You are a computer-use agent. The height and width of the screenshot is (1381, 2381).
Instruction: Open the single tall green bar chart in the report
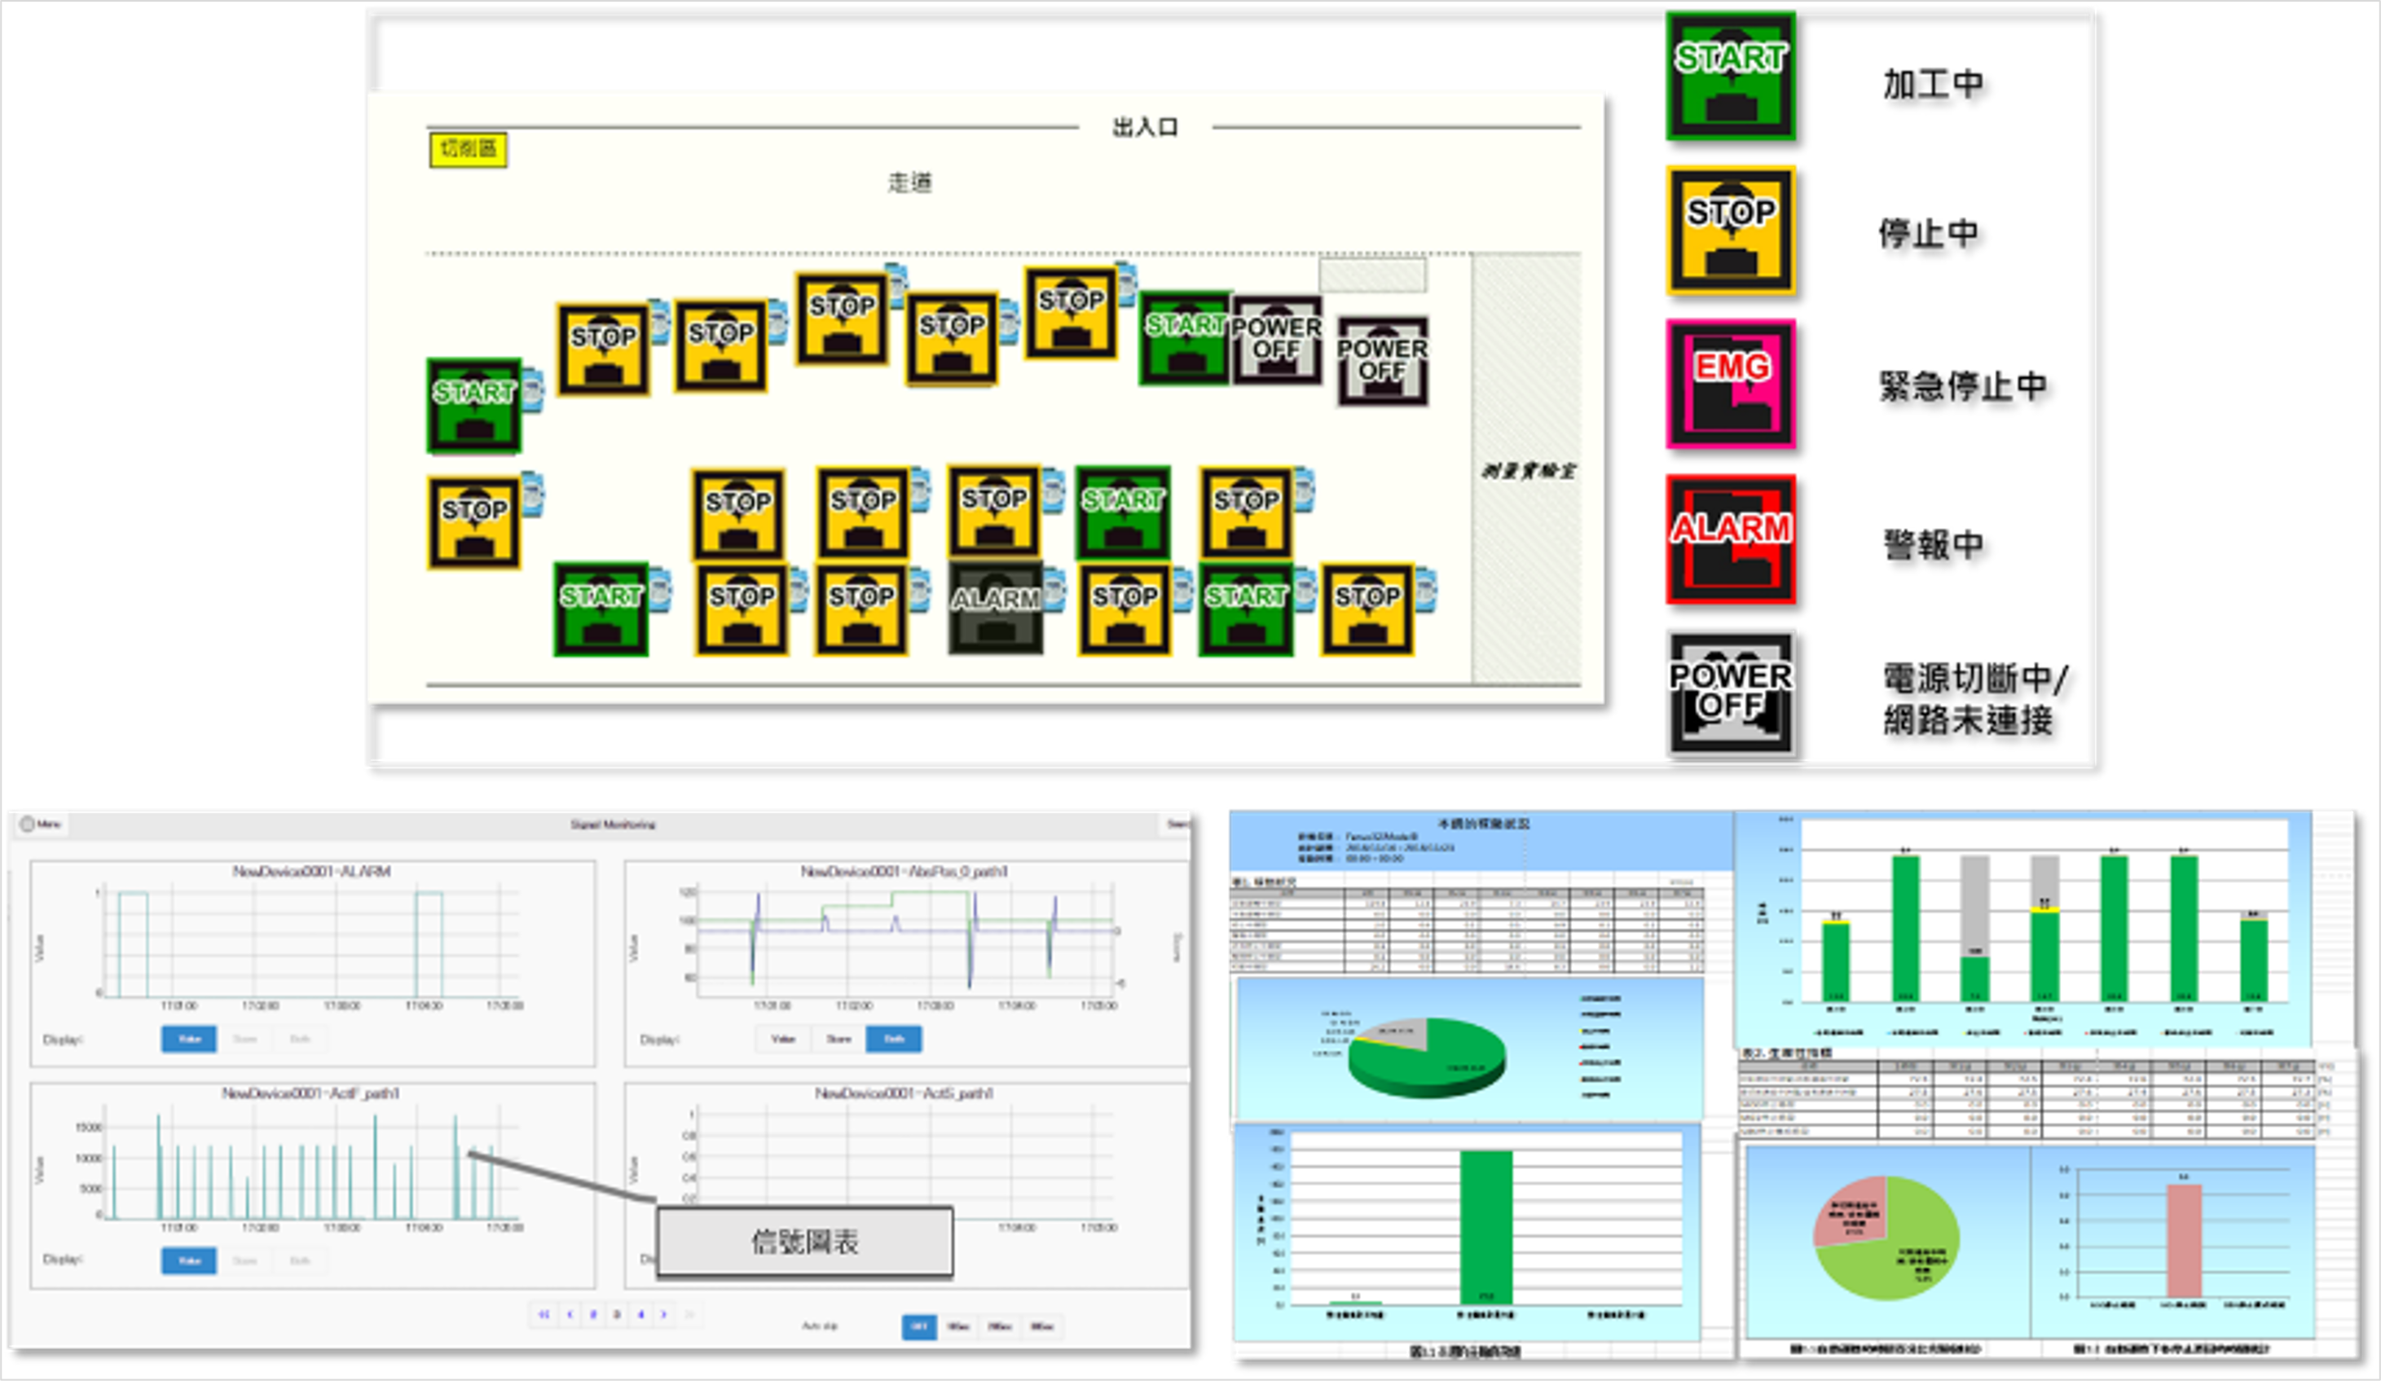pos(1468,1231)
